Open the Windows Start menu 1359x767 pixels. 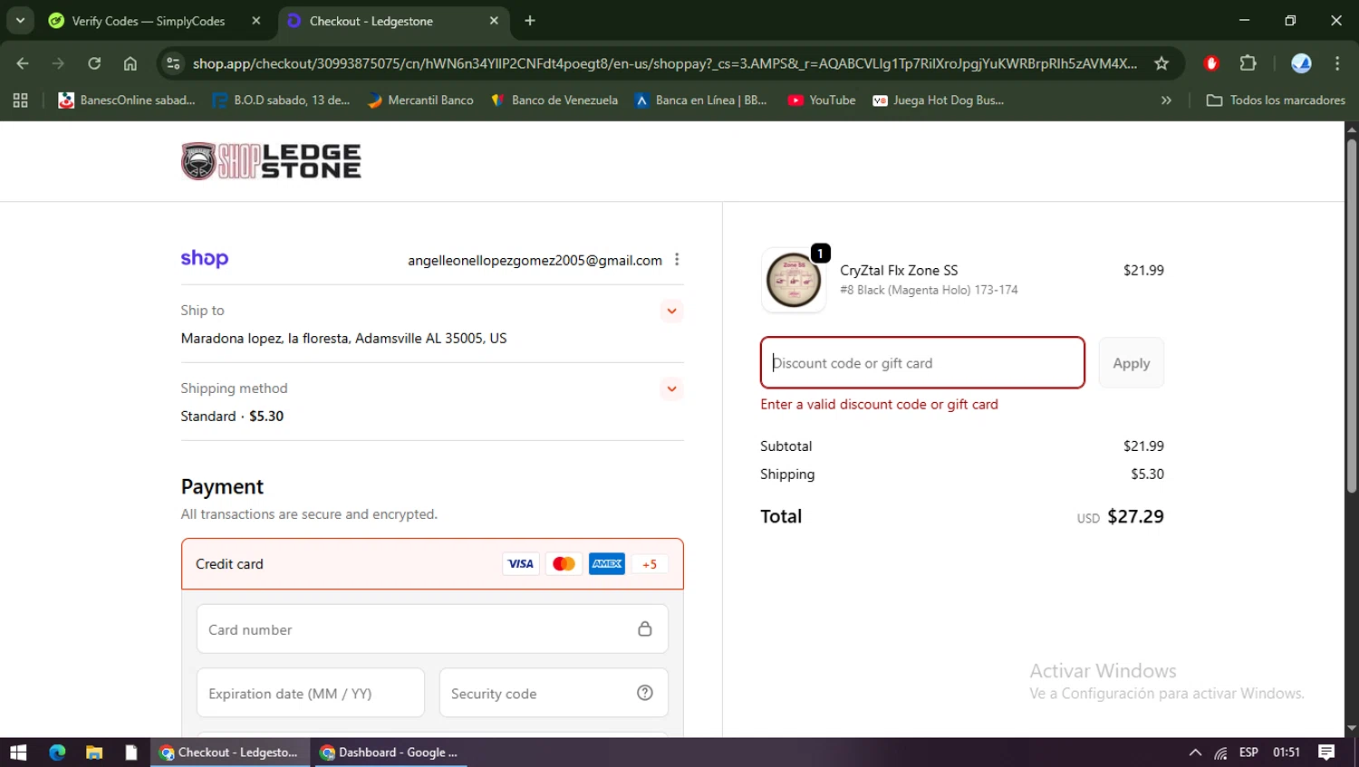click(x=18, y=752)
